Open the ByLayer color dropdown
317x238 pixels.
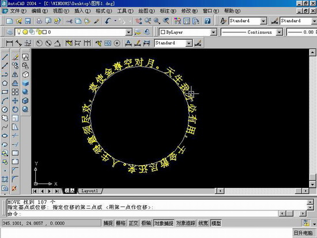[213, 32]
